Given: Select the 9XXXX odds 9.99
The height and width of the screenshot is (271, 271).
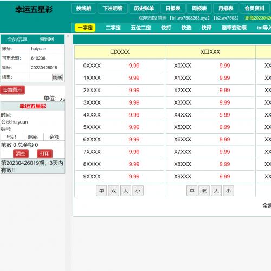Looking at the screenshot, I should pyautogui.click(x=134, y=176).
